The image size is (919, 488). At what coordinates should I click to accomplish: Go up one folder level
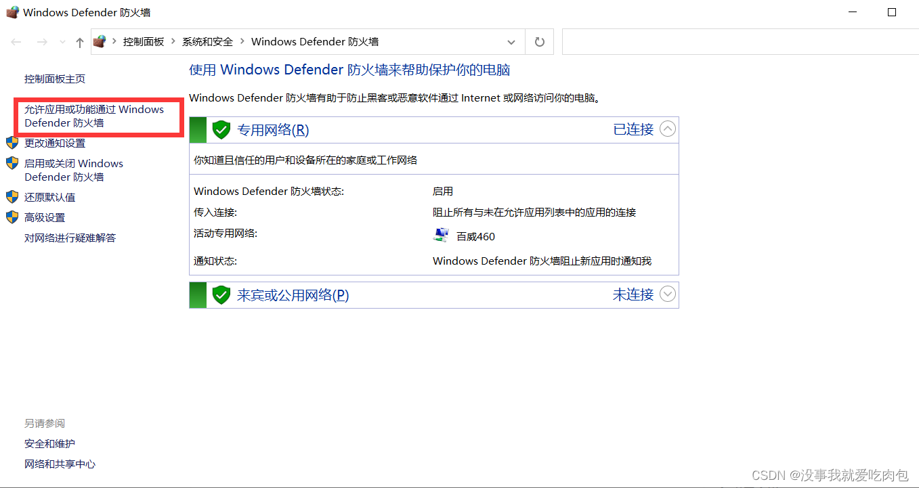[80, 42]
